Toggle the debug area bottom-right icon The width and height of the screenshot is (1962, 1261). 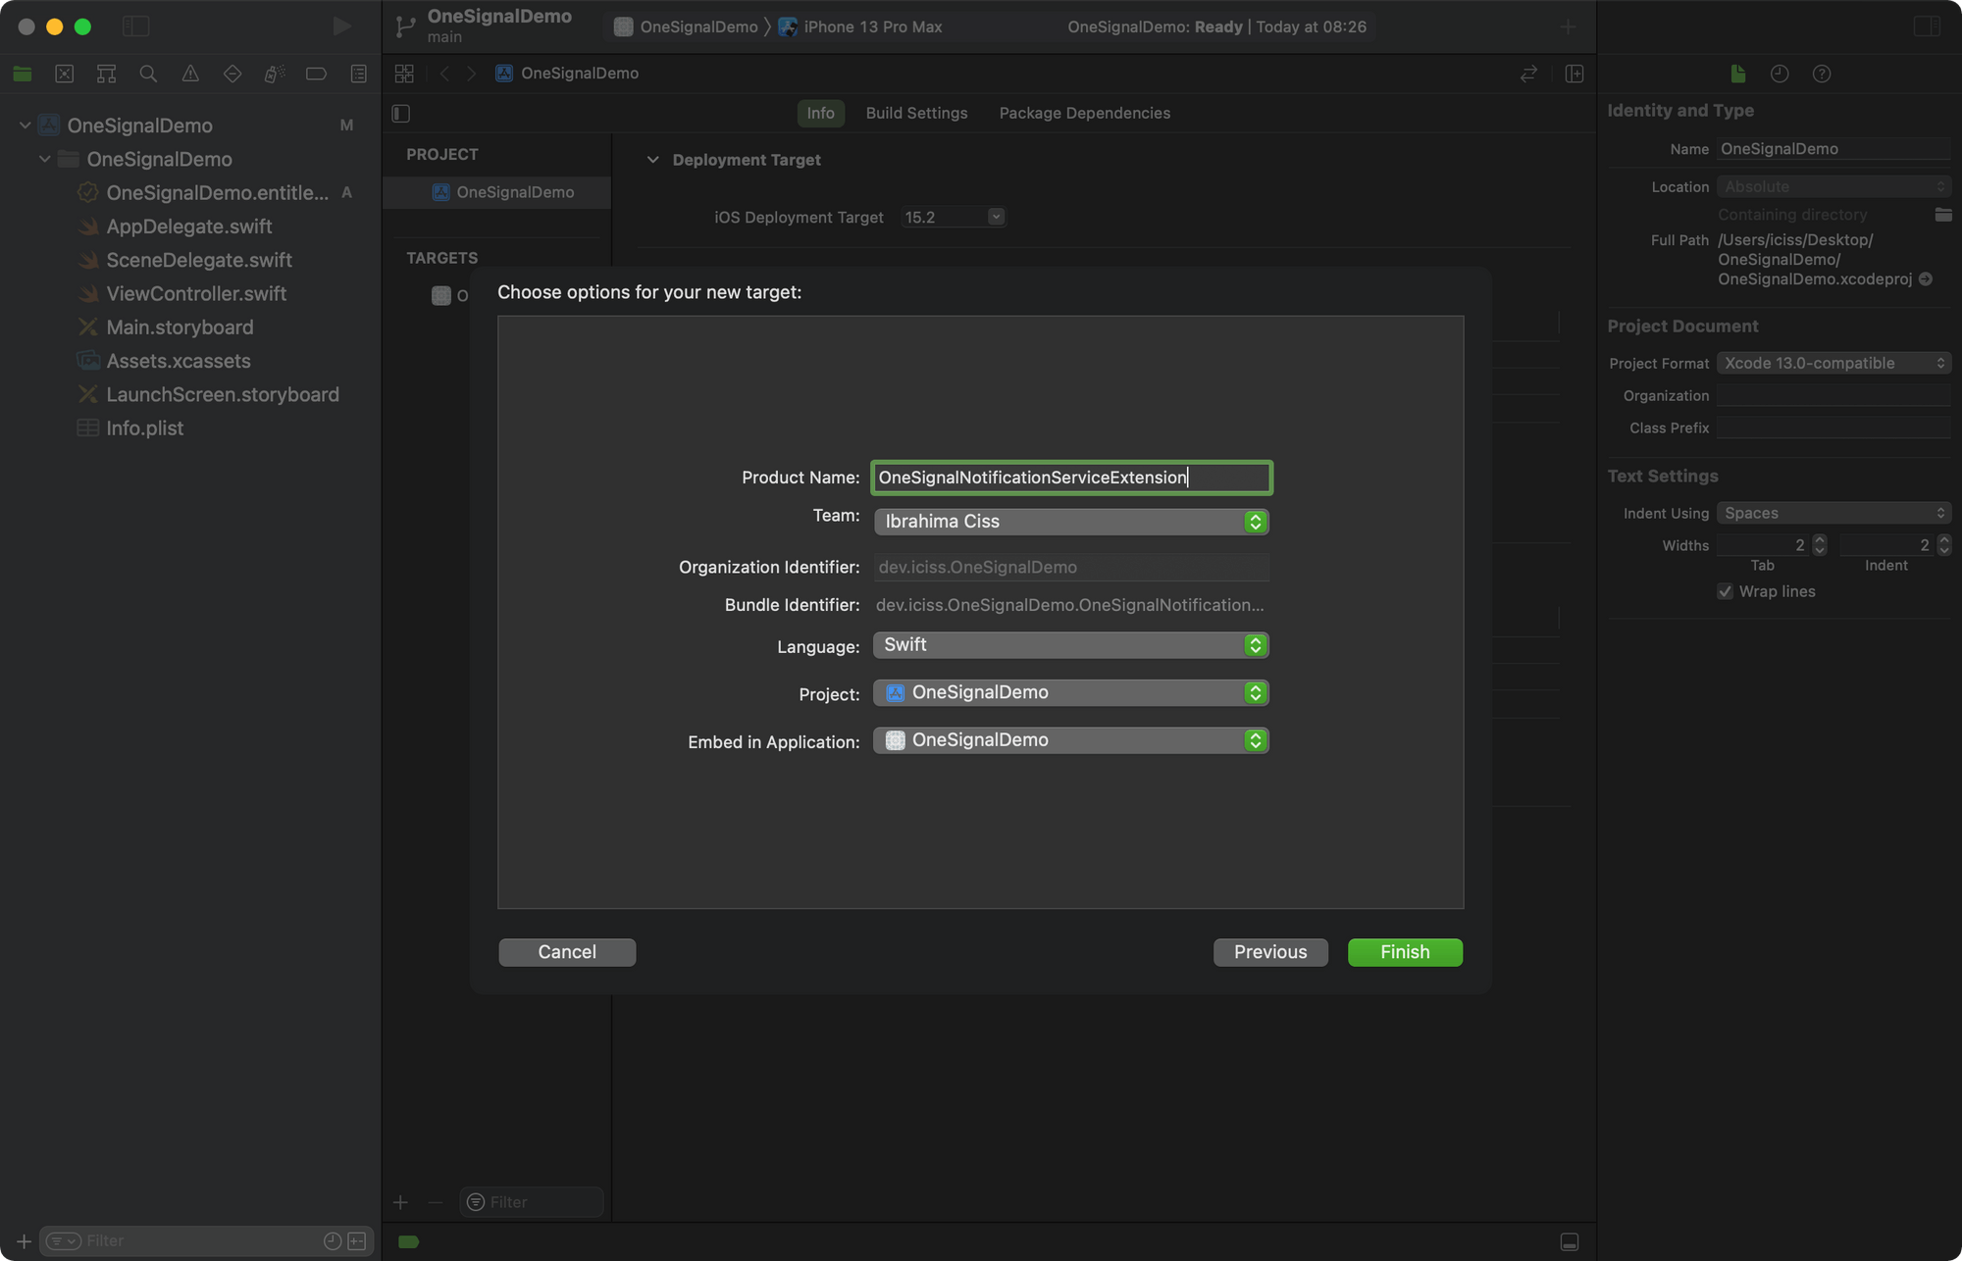(x=1570, y=1241)
